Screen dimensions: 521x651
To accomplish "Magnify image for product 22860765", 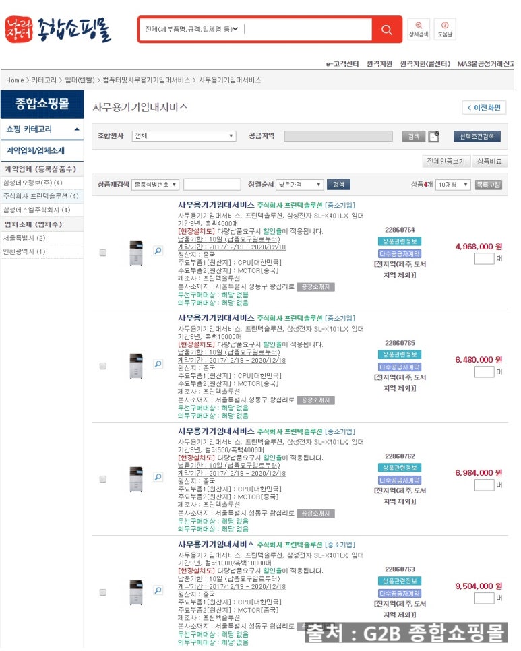I will click(x=158, y=364).
